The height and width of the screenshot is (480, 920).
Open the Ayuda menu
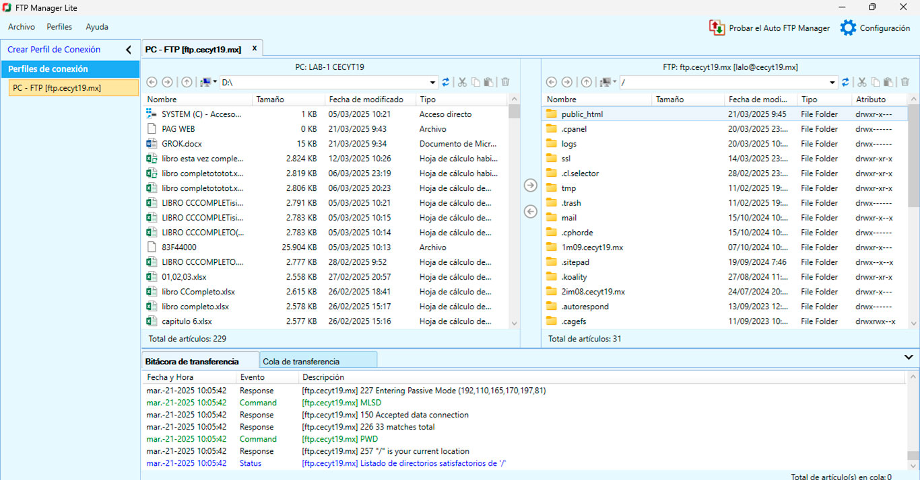click(97, 27)
